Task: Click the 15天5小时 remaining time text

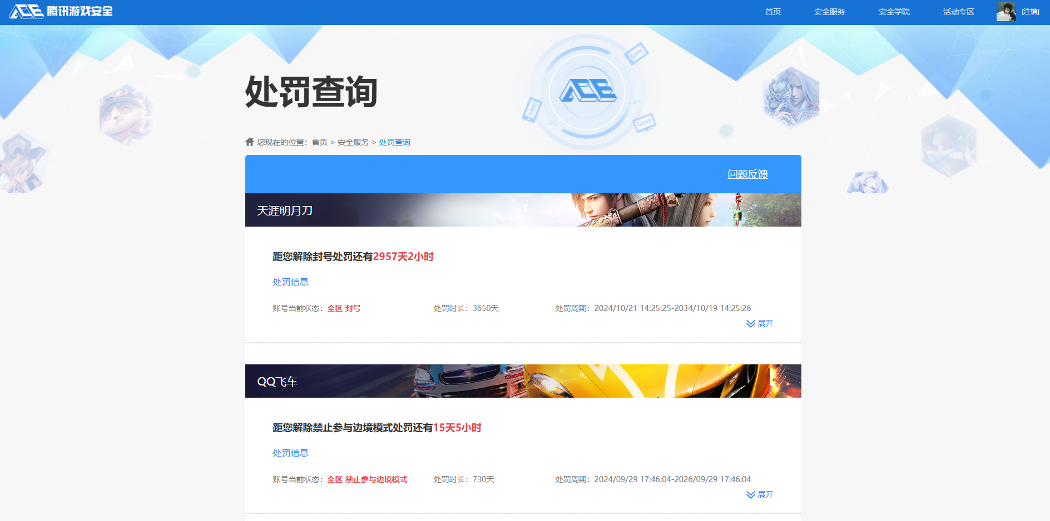Action: (x=457, y=428)
